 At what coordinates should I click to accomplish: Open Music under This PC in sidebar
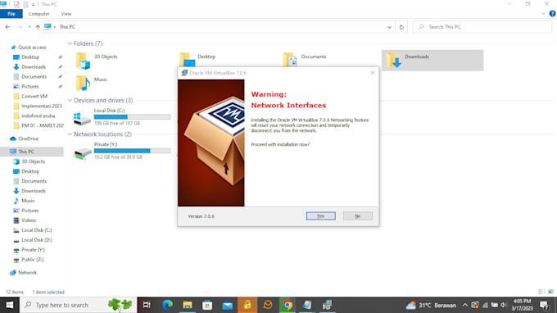pos(28,201)
